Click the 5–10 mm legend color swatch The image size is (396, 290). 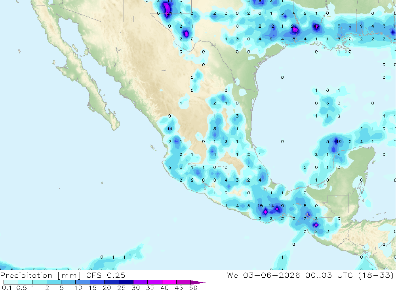tap(68, 282)
